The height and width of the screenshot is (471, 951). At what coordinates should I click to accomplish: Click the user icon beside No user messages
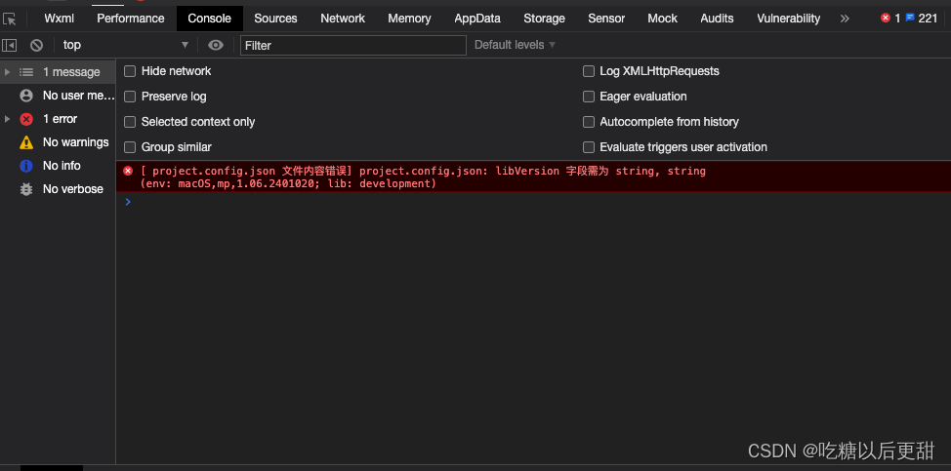(26, 96)
